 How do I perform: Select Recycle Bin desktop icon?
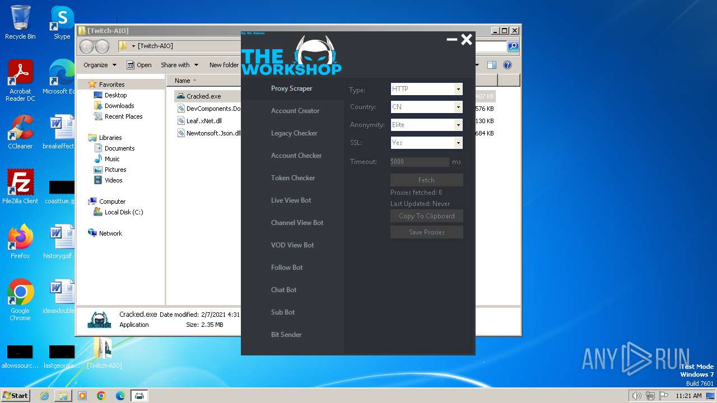pos(20,22)
